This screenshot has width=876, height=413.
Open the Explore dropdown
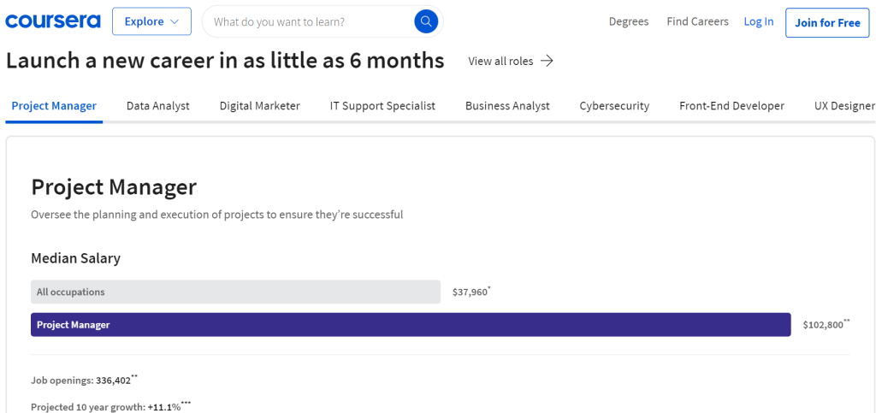coord(152,21)
